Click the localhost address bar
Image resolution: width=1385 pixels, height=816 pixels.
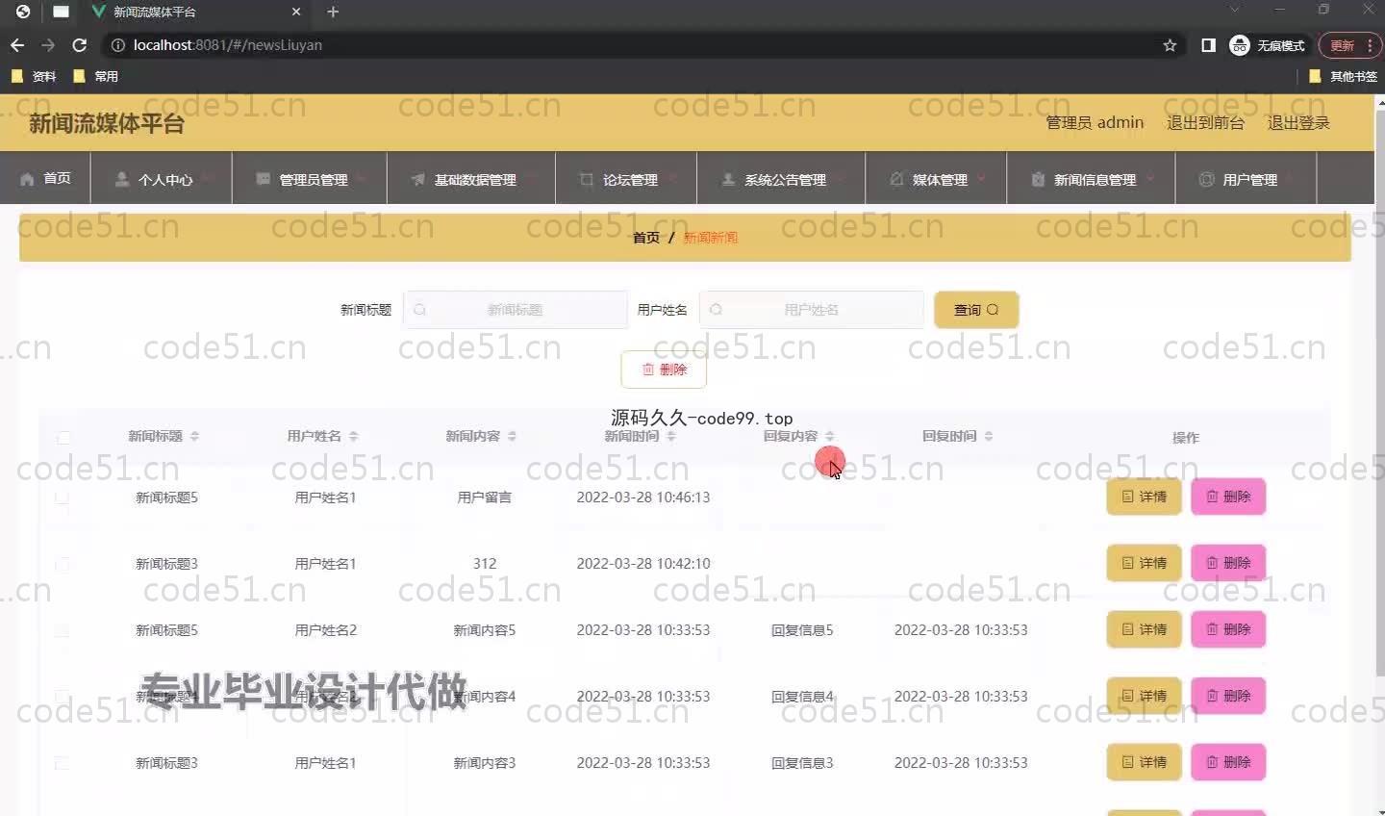(x=635, y=45)
